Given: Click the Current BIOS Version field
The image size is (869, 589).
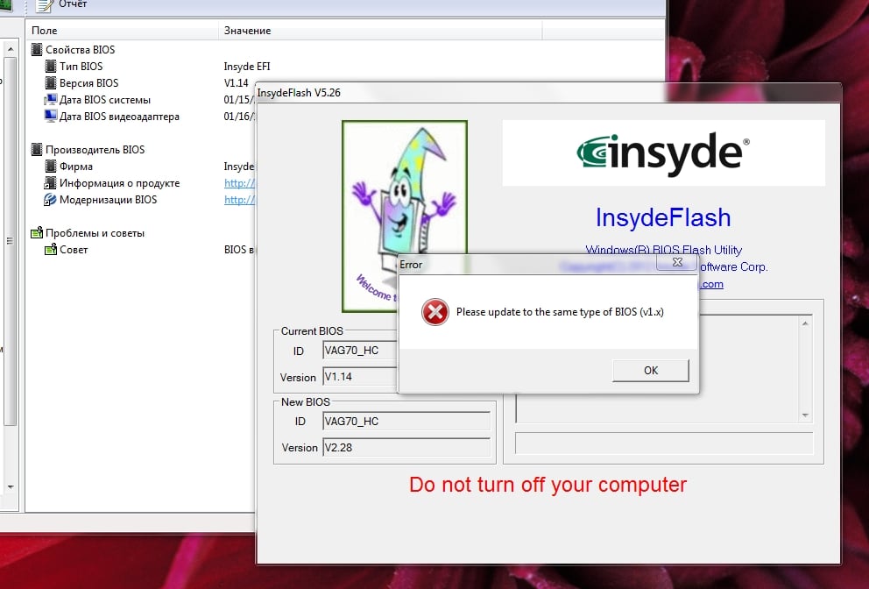Looking at the screenshot, I should [x=360, y=377].
